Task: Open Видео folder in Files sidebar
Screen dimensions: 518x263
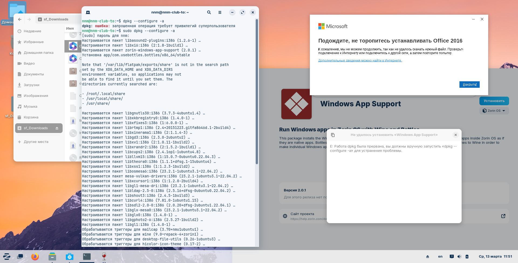Action: 39,64
